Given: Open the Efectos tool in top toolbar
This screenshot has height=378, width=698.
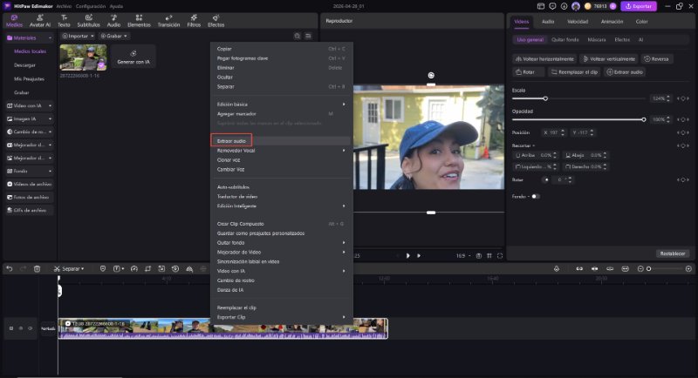Looking at the screenshot, I should pos(216,21).
